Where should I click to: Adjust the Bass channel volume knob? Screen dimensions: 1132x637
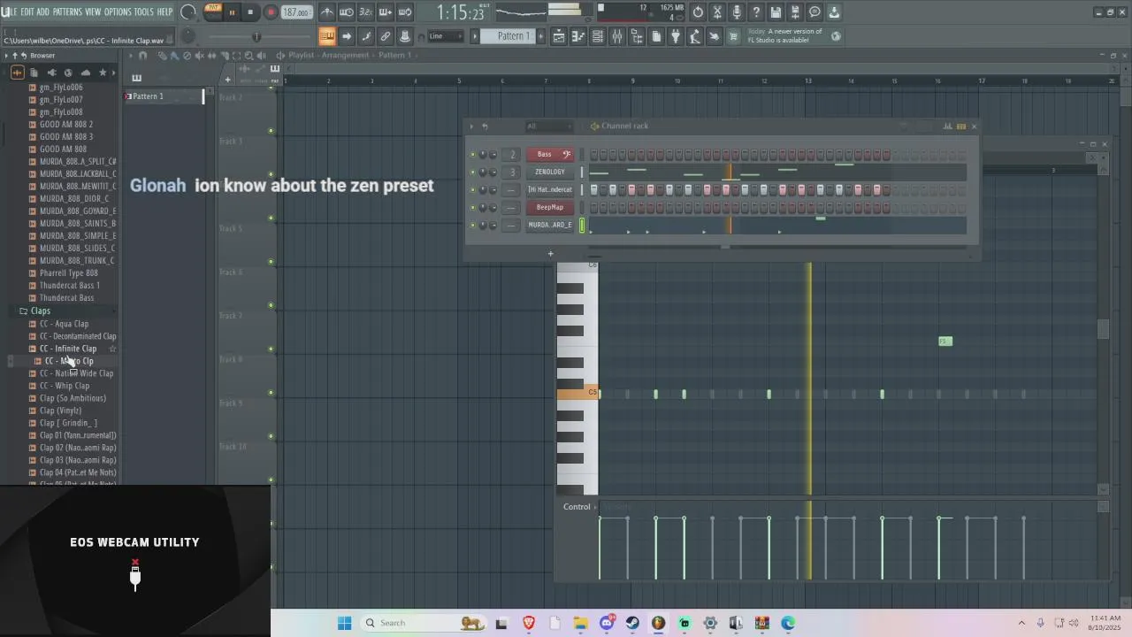(x=493, y=155)
